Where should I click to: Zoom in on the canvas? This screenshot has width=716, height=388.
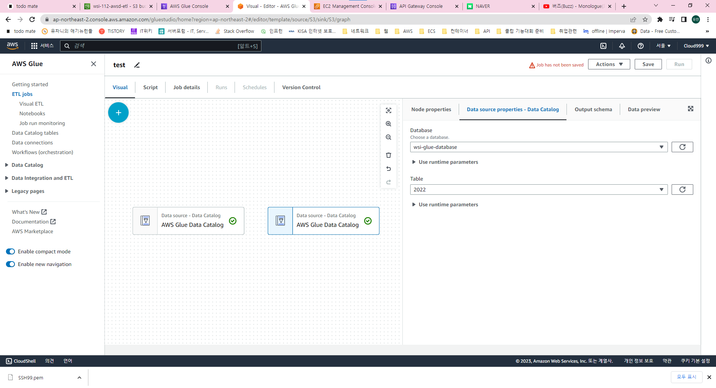pos(389,124)
